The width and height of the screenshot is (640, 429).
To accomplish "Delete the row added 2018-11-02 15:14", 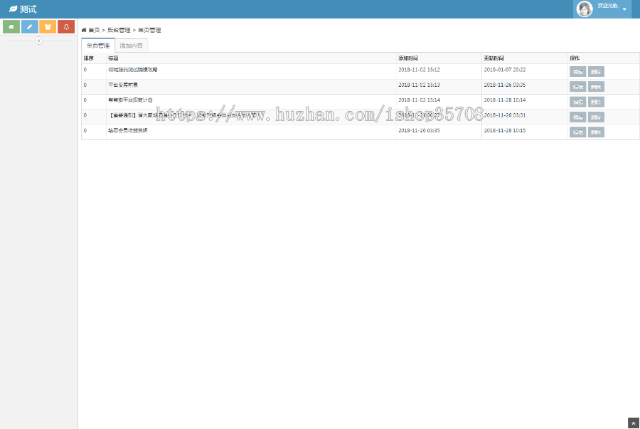I will pos(596,102).
